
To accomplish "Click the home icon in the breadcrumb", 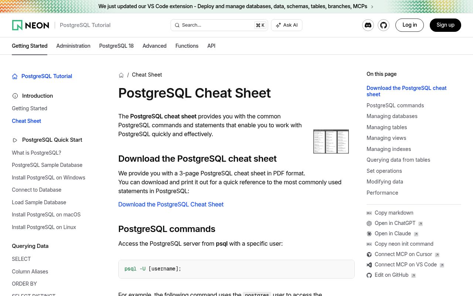I will pos(121,75).
